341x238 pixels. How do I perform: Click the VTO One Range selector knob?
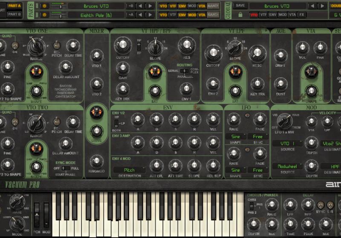[x=36, y=45]
